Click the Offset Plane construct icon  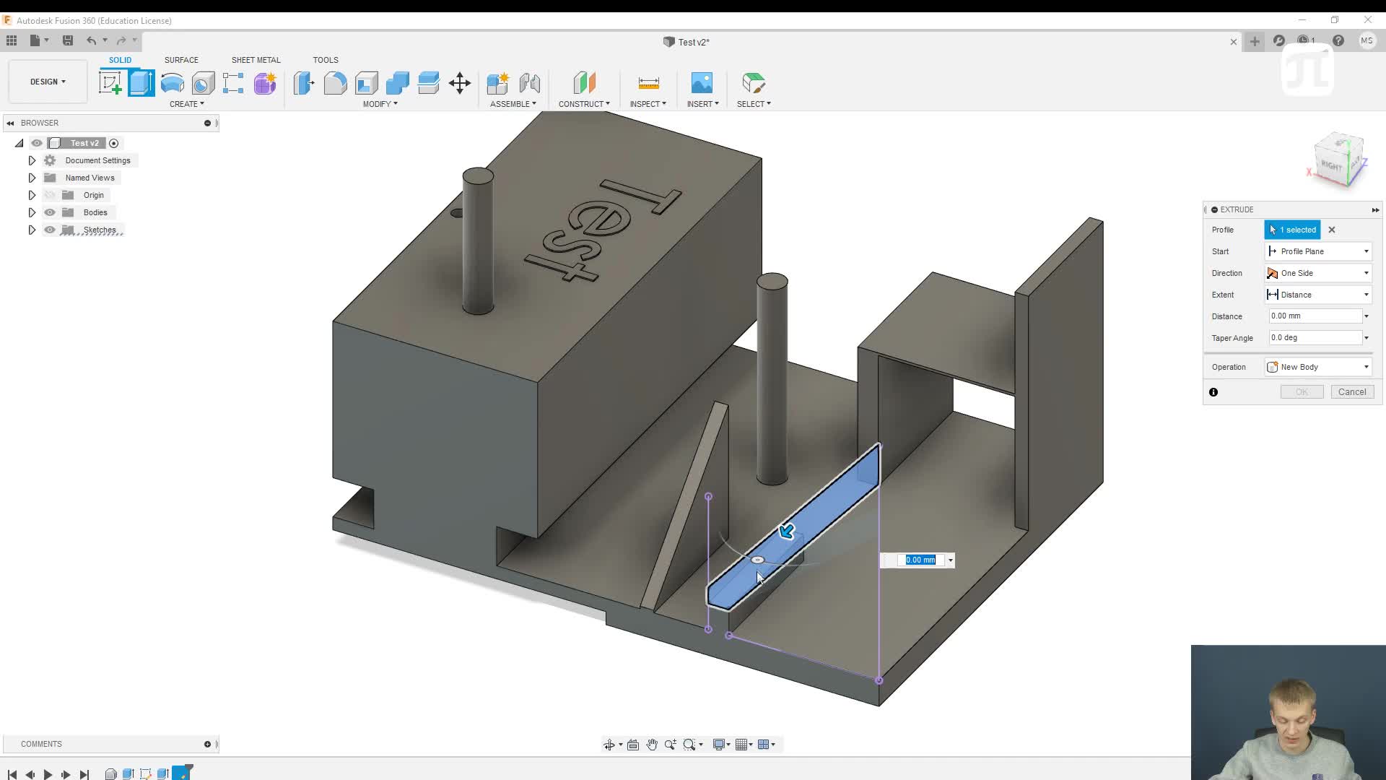click(585, 83)
